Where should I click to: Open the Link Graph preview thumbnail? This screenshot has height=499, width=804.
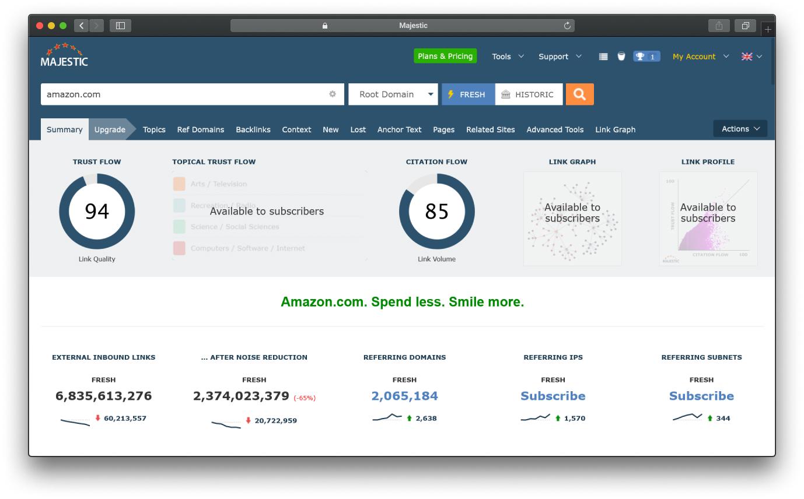tap(572, 219)
